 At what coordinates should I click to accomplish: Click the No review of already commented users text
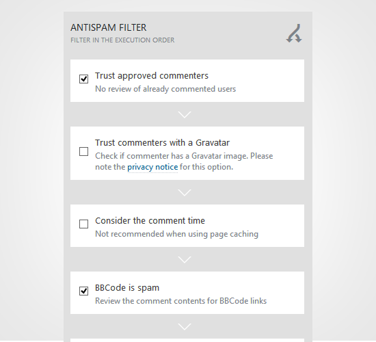point(165,89)
